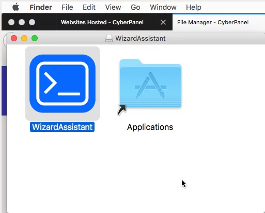Open the View menu
Screen dimensions: 265x213
coord(113,7)
